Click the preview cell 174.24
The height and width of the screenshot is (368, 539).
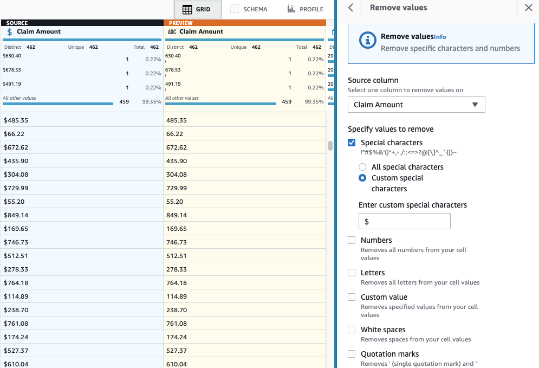(x=245, y=337)
